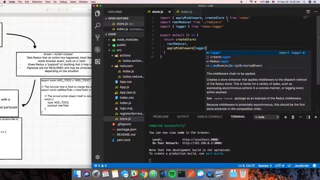Go to line via Ln 8, Col 27

[246, 165]
